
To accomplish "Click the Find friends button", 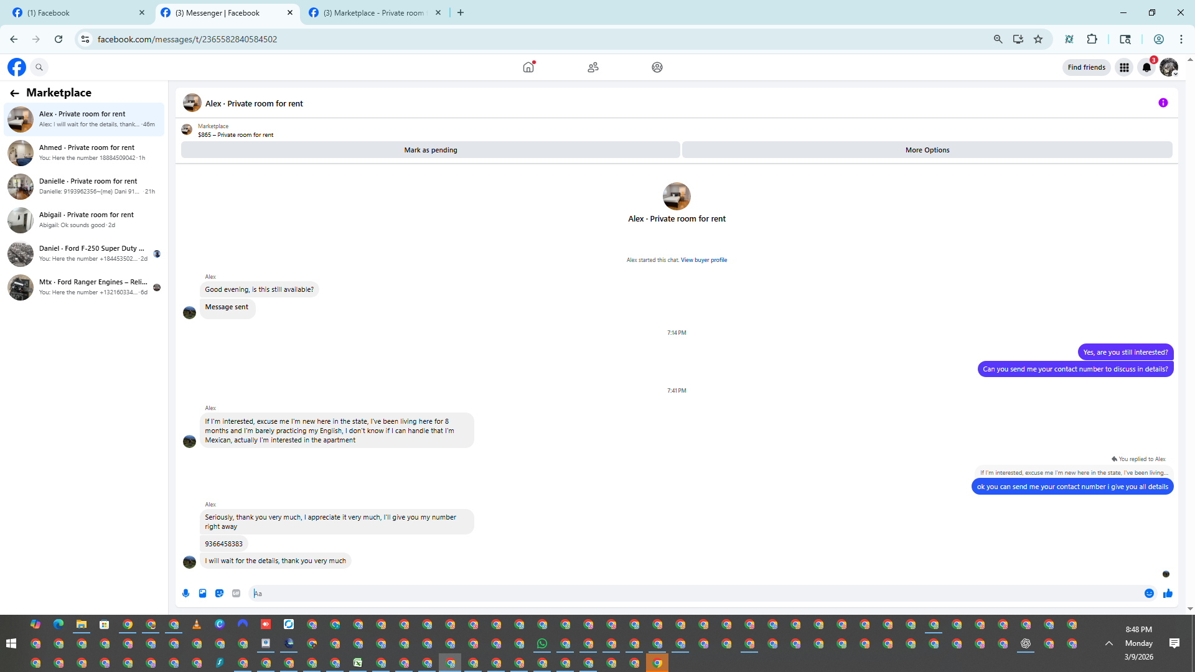I will [1086, 67].
